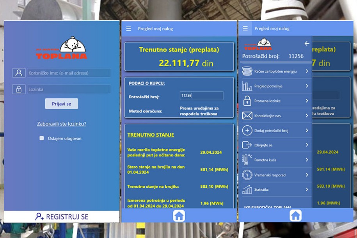Image resolution: width=357 pixels, height=238 pixels.
Task: Click the Toplana logo in the side menu
Action: point(258,44)
